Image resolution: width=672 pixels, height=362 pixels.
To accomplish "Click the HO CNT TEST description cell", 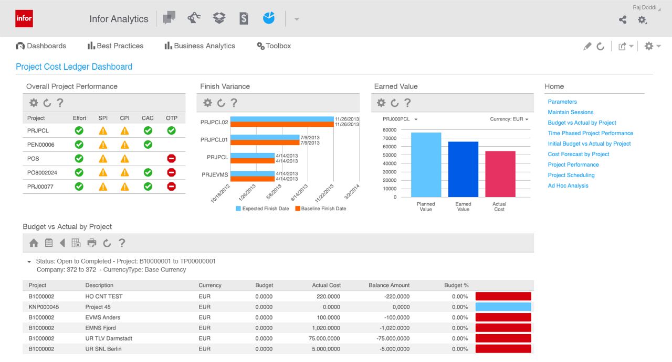I will coord(104,297).
